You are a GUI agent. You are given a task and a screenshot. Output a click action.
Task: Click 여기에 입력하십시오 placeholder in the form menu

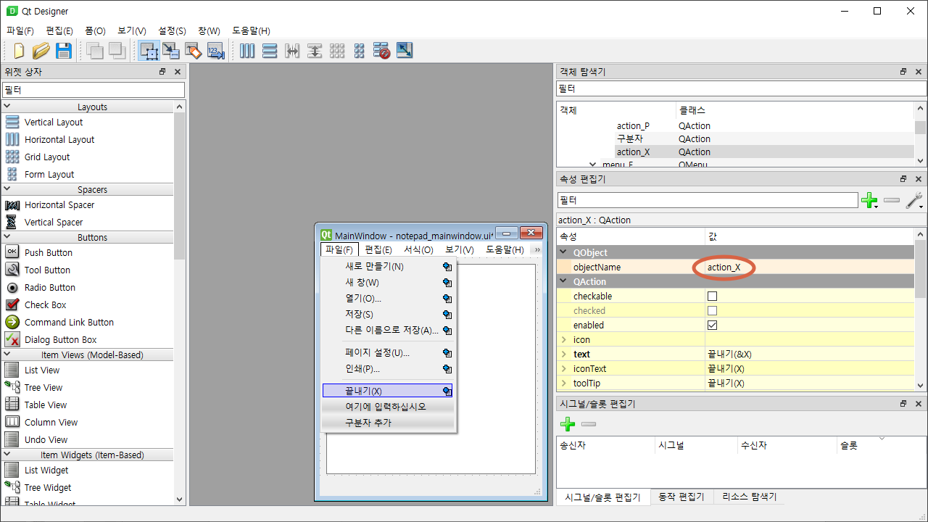coord(388,407)
